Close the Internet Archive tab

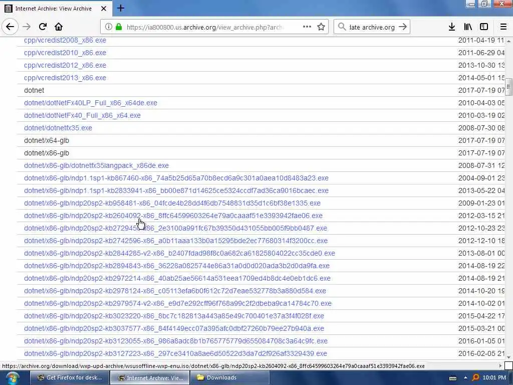(104, 9)
